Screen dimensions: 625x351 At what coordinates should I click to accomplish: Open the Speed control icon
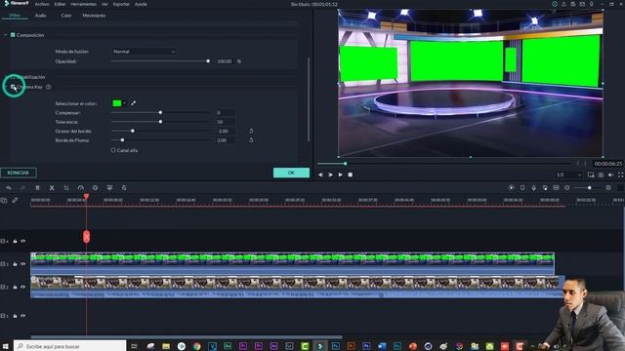(x=81, y=188)
